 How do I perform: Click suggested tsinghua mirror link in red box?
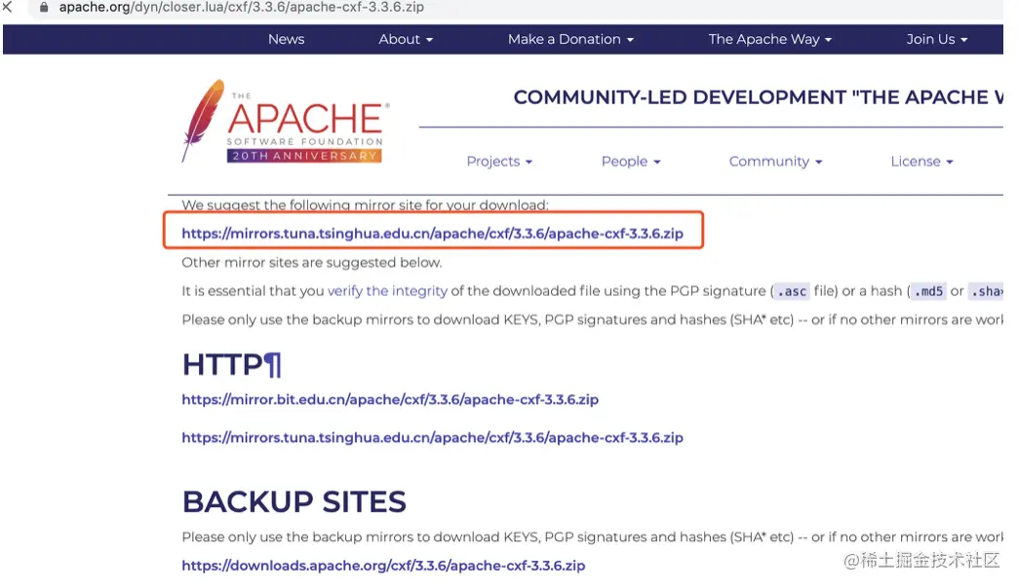pyautogui.click(x=432, y=234)
